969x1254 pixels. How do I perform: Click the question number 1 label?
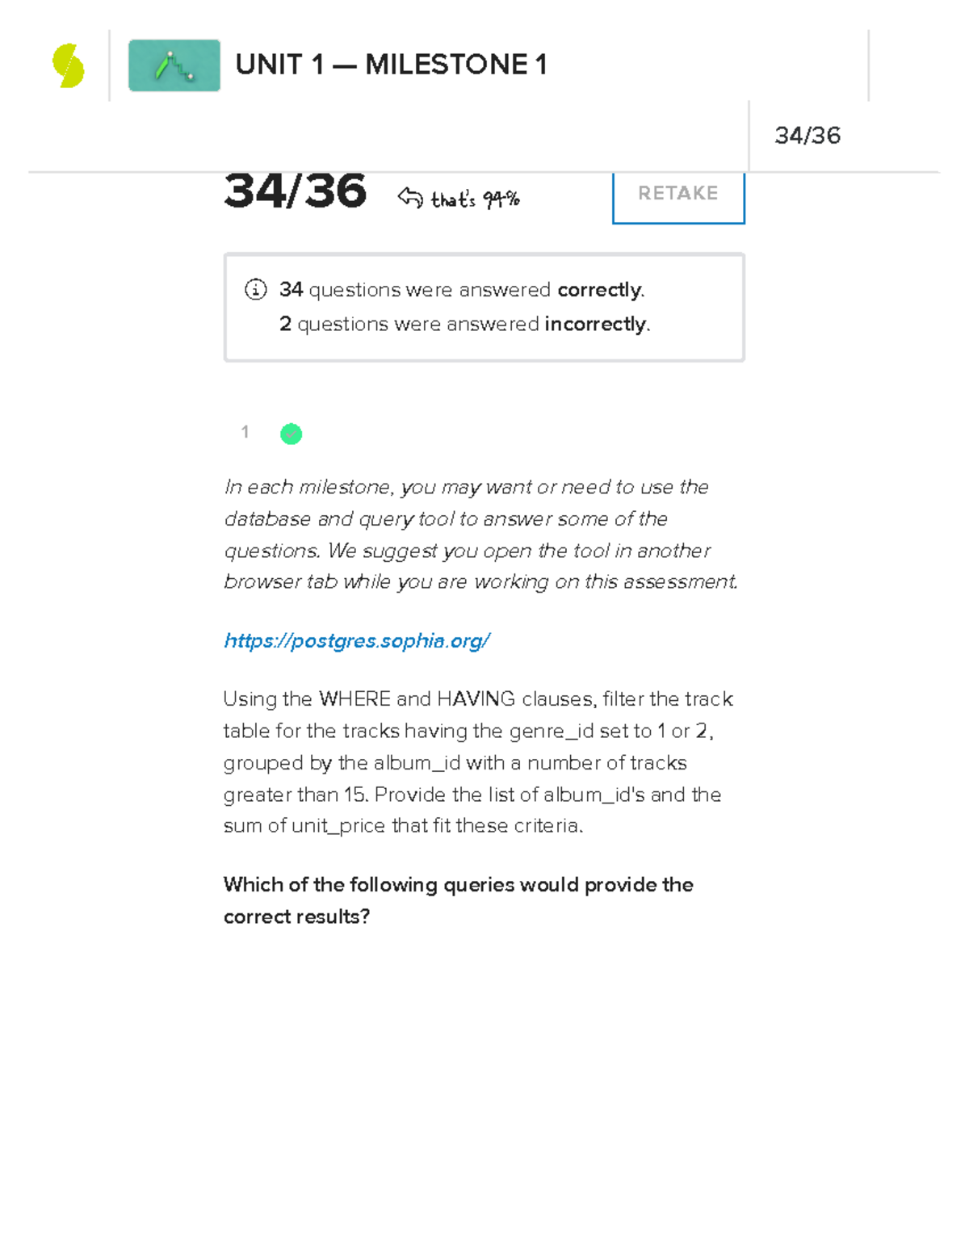[245, 433]
